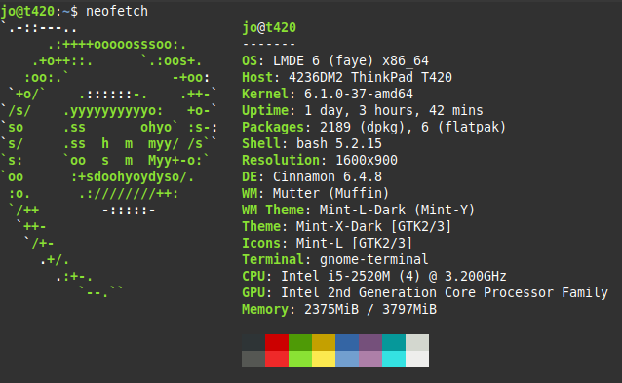Click the bright lime green color block
622x383 pixels.
pyautogui.click(x=300, y=360)
